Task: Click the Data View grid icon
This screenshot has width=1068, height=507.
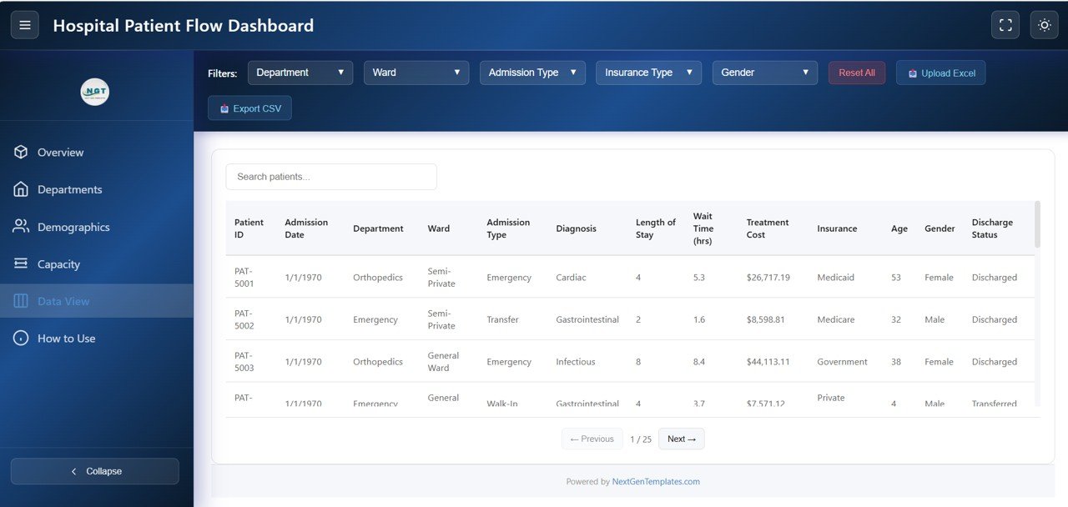Action: (18, 301)
